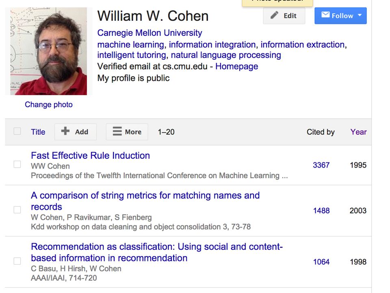Open the machine learning interest link
This screenshot has height=293, width=390.
point(130,45)
